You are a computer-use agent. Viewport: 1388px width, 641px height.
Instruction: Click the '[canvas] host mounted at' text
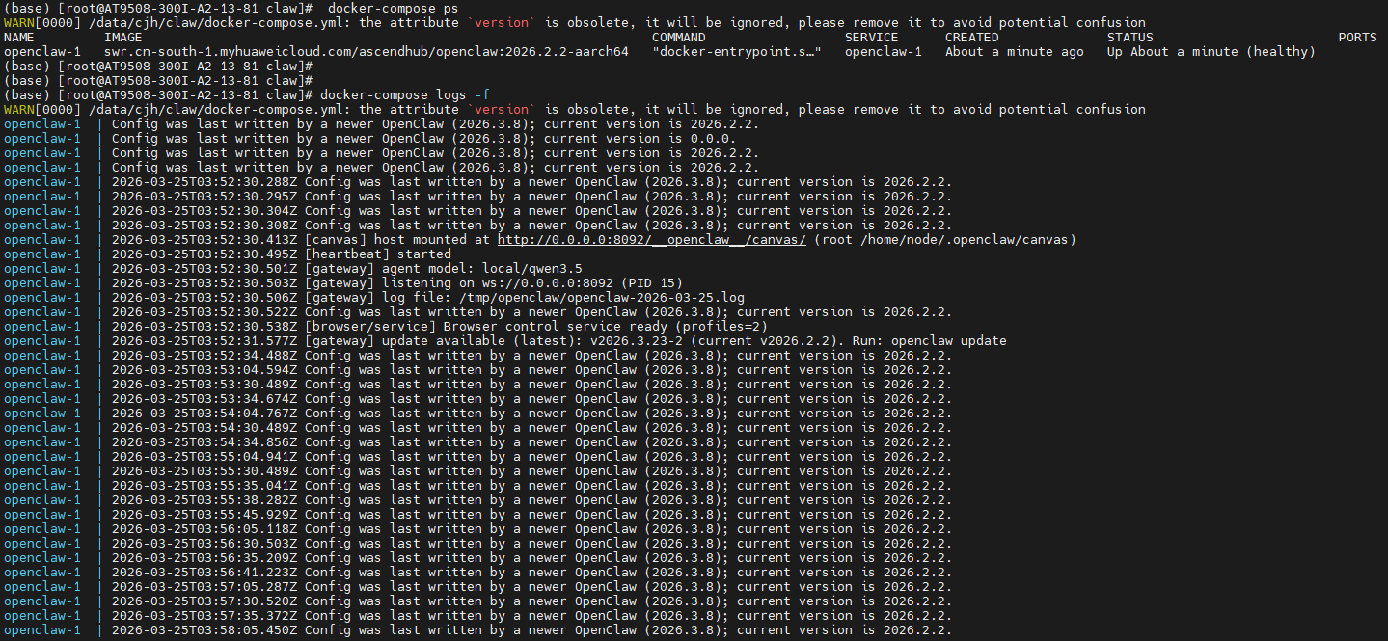coord(397,240)
